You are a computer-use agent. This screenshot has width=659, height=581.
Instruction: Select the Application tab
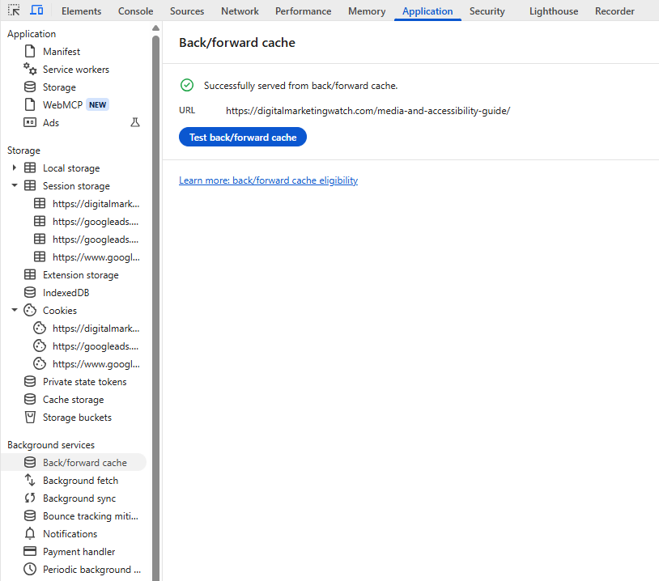pos(427,11)
